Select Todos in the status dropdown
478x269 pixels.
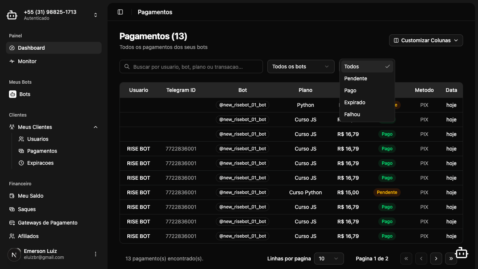(367, 67)
